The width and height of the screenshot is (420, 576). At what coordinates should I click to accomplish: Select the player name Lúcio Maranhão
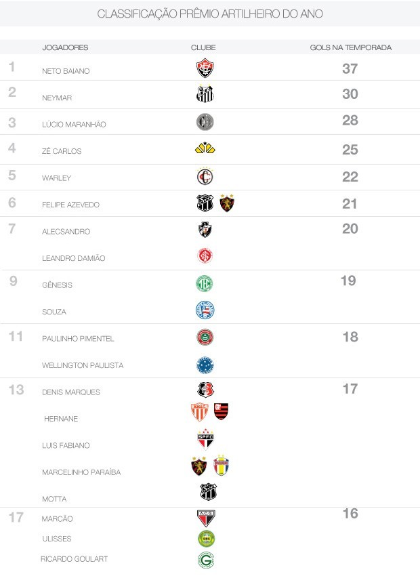(x=74, y=125)
